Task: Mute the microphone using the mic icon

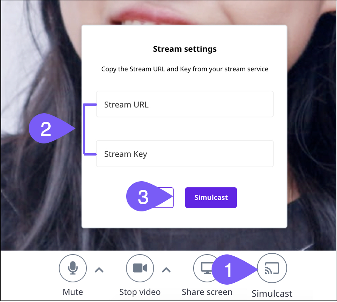Action: pyautogui.click(x=73, y=268)
